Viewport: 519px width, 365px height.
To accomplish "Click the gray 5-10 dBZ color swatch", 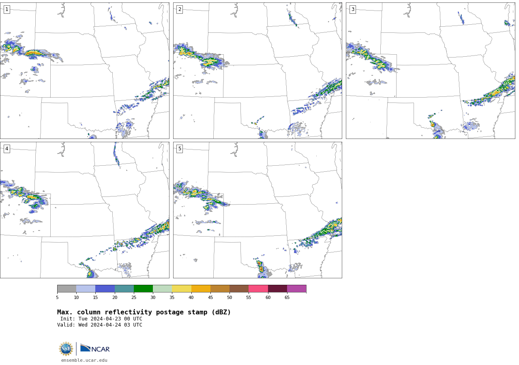I will coord(67,289).
